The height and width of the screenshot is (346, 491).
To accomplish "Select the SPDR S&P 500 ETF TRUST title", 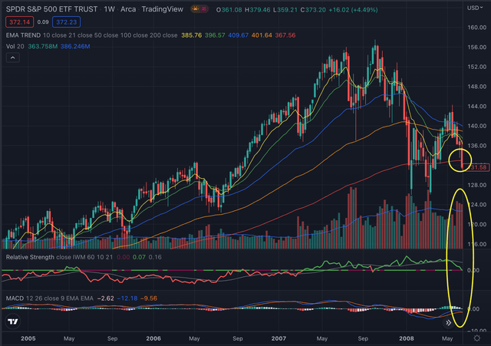I will [x=51, y=9].
